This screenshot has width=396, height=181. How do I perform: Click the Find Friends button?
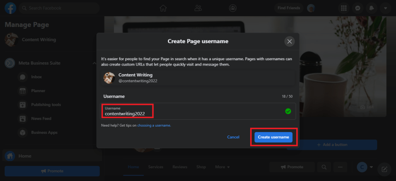point(288,8)
